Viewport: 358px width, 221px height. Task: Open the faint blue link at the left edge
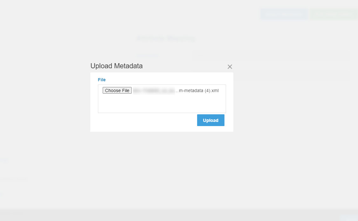click(x=4, y=160)
